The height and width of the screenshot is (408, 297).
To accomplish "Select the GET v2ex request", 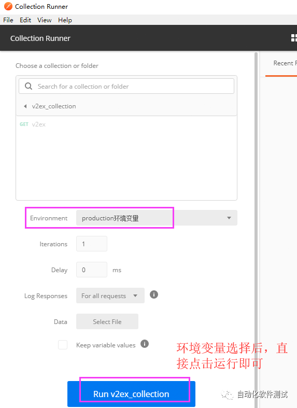I will pyautogui.click(x=126, y=124).
